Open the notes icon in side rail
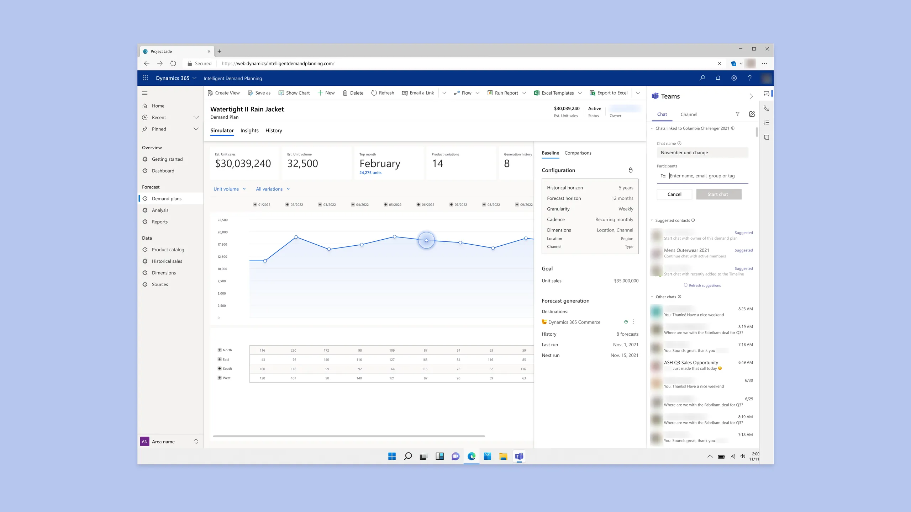 pyautogui.click(x=767, y=137)
